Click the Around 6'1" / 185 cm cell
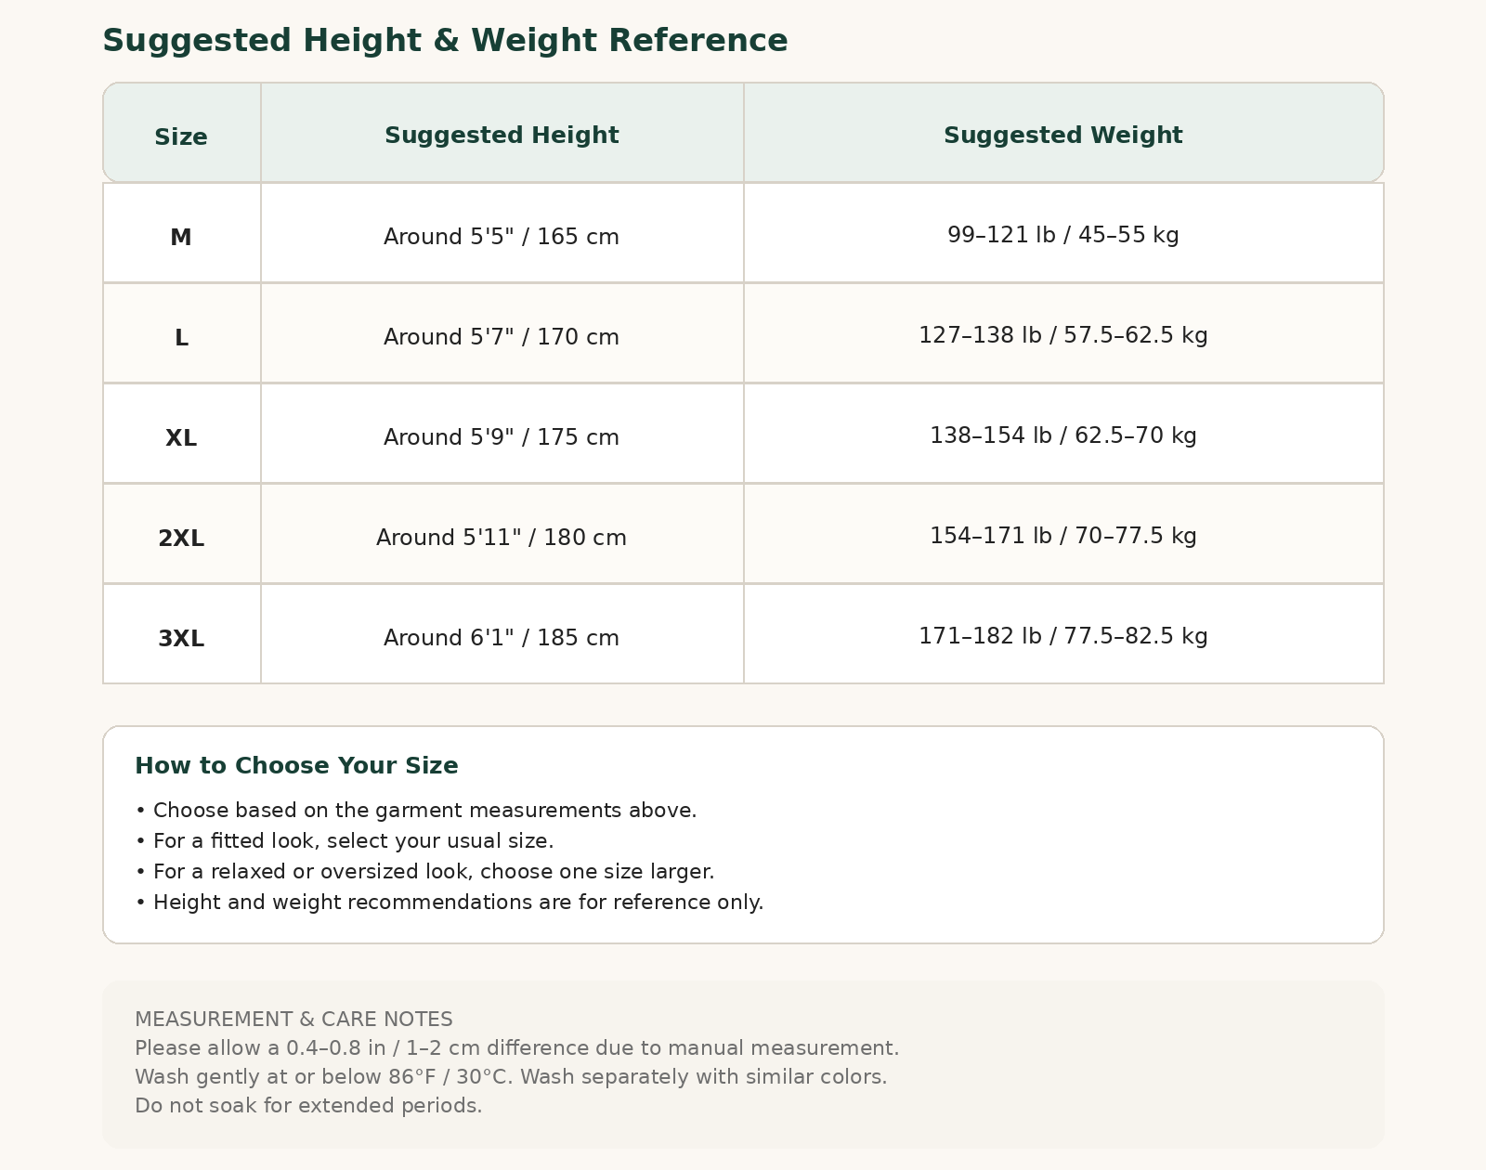The width and height of the screenshot is (1486, 1170). 502,638
